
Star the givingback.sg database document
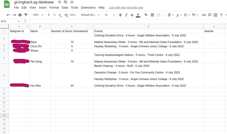pos(59,2)
